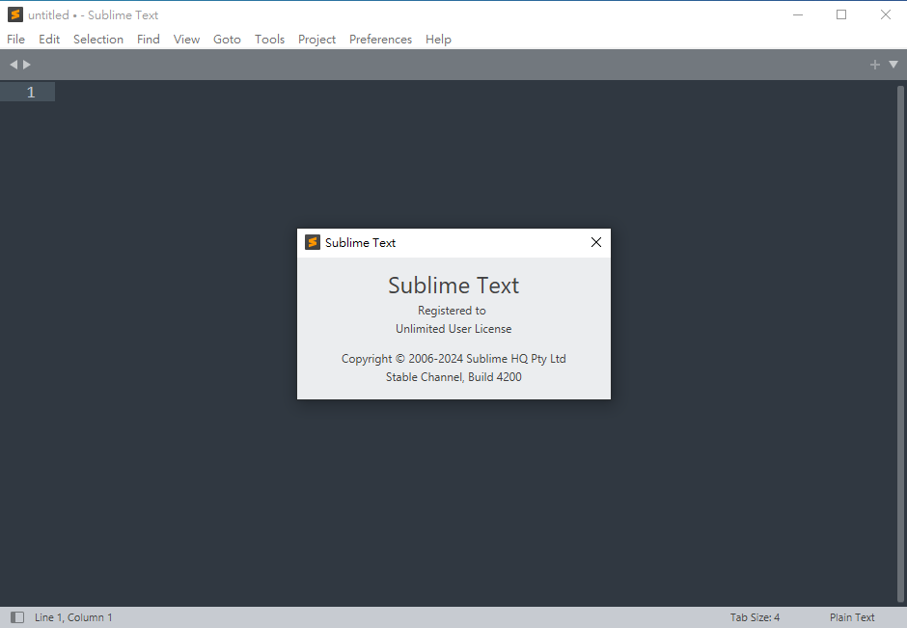Expand the tab list dropdown arrow
The width and height of the screenshot is (907, 628).
point(893,65)
